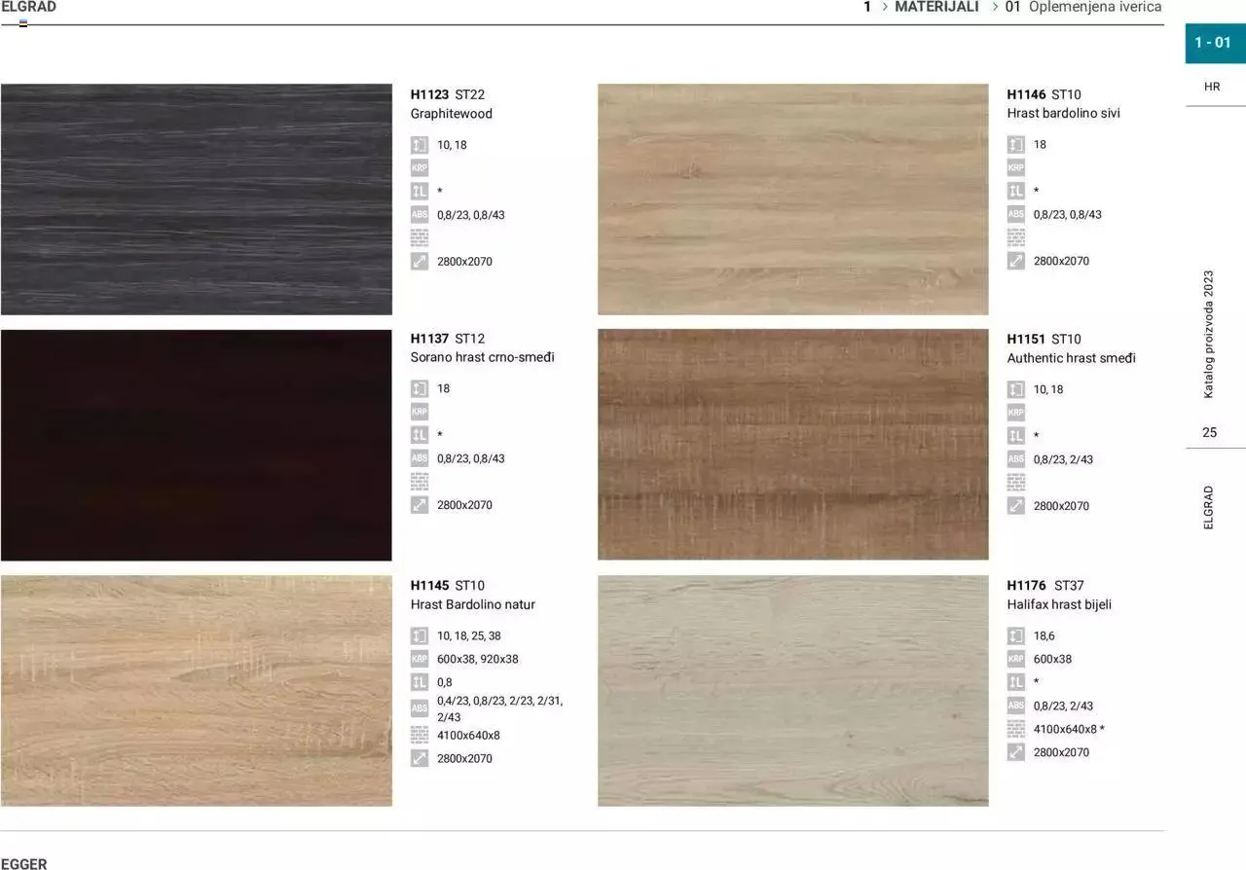1246x870 pixels.
Task: Click the 01 Oplemenjena iverica breadcrumb
Action: [x=1083, y=7]
